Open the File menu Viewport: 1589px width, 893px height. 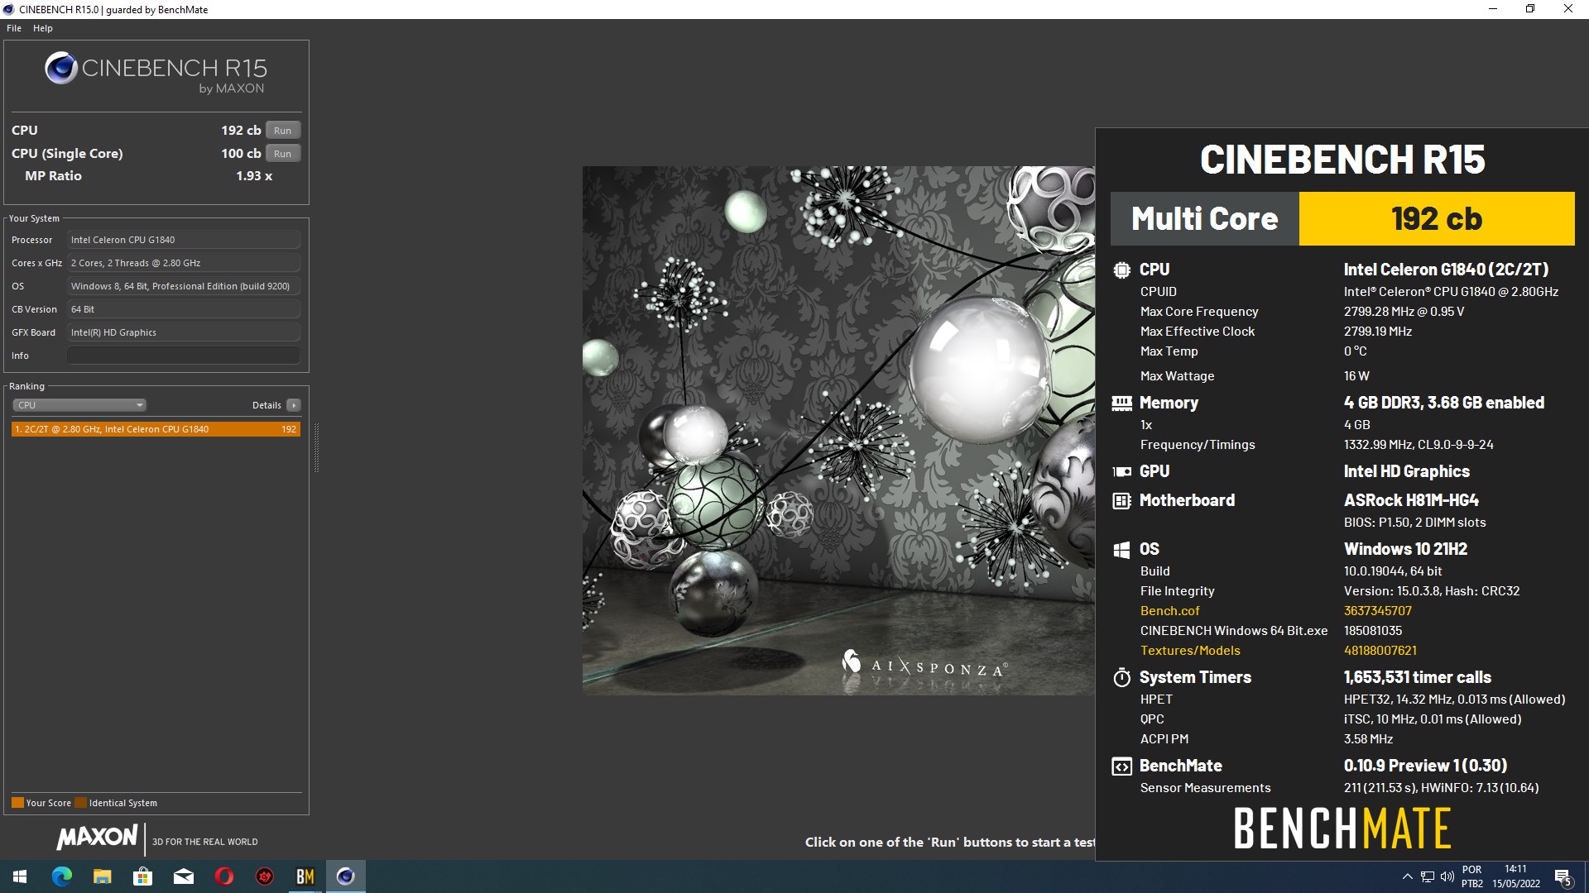[x=14, y=28]
